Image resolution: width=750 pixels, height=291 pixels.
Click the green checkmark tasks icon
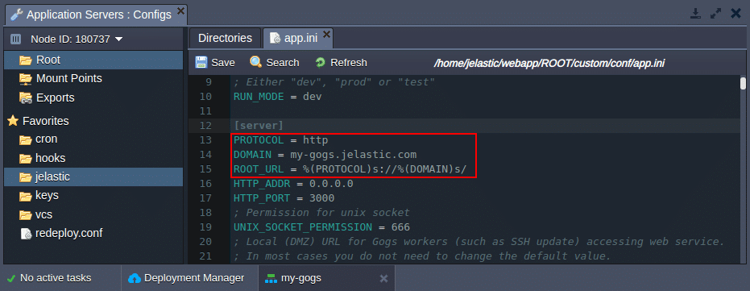point(11,278)
